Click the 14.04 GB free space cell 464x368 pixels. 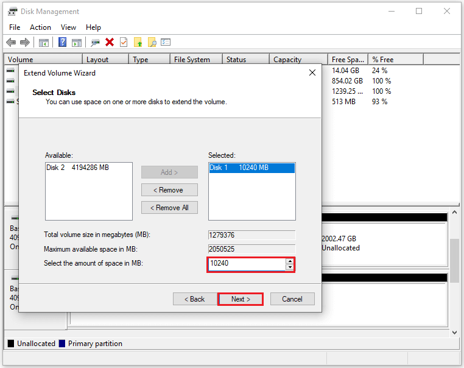(345, 71)
